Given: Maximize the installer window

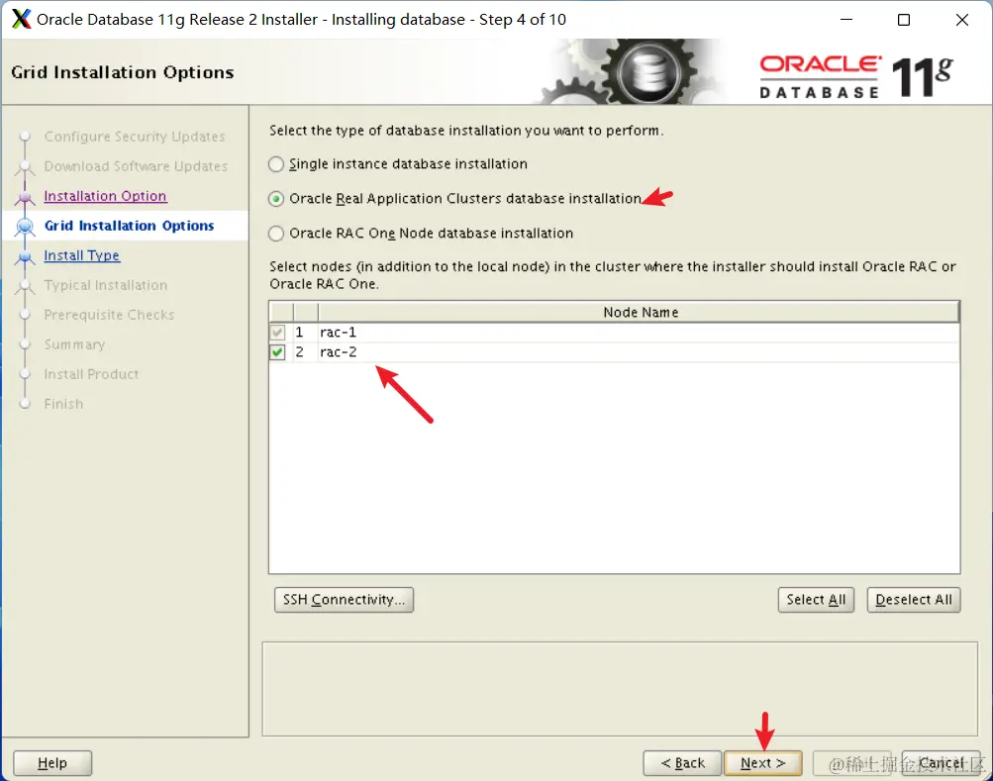Looking at the screenshot, I should (x=904, y=20).
